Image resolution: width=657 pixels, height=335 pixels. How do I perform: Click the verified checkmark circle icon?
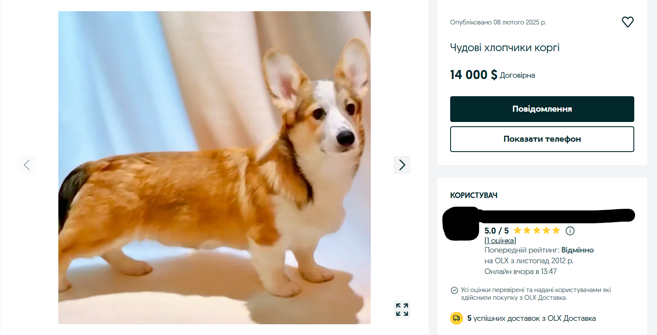click(454, 290)
